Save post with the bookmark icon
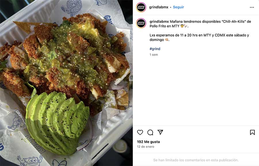The height and width of the screenshot is (166, 259). click(252, 132)
